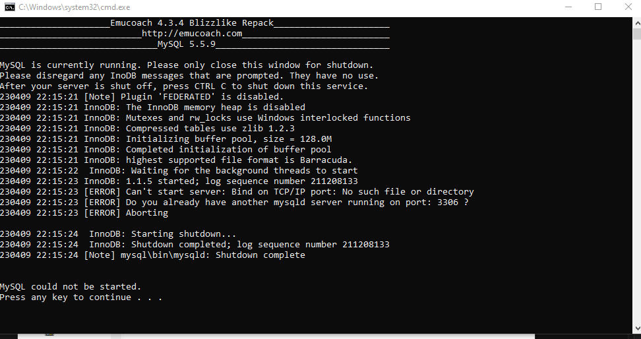Maximize the cmd.exe window

(598, 7)
